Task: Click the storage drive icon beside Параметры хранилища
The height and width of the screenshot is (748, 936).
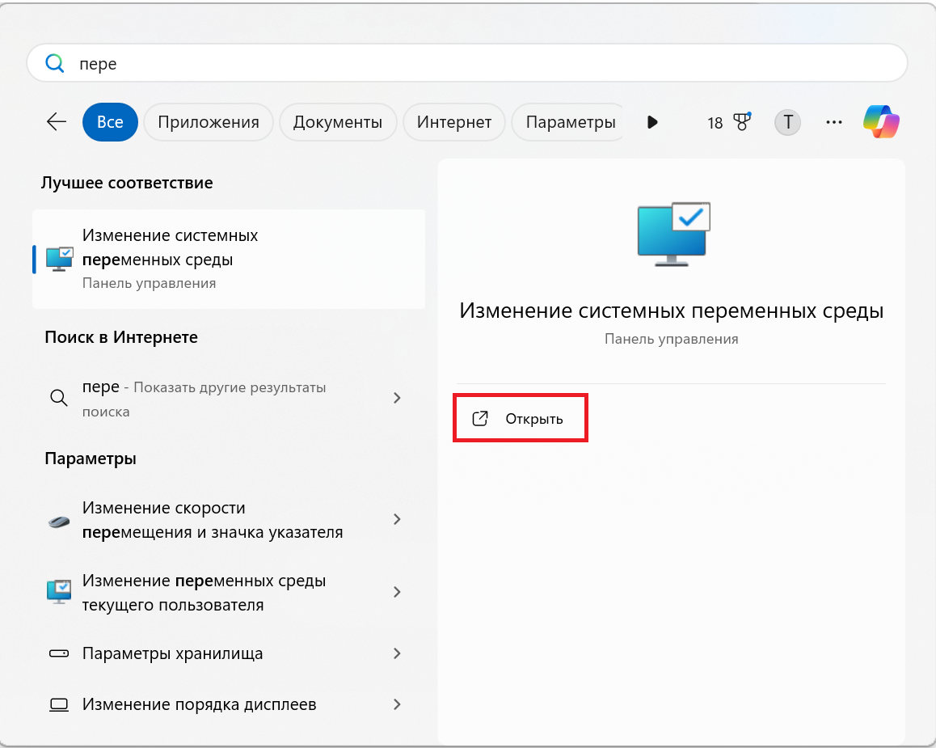Action: (58, 653)
